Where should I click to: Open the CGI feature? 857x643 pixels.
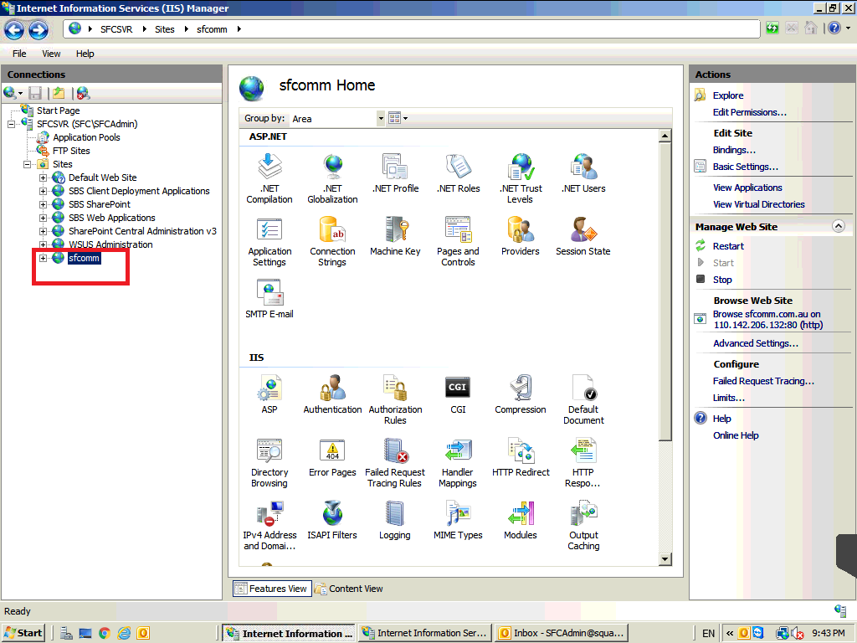coord(458,394)
